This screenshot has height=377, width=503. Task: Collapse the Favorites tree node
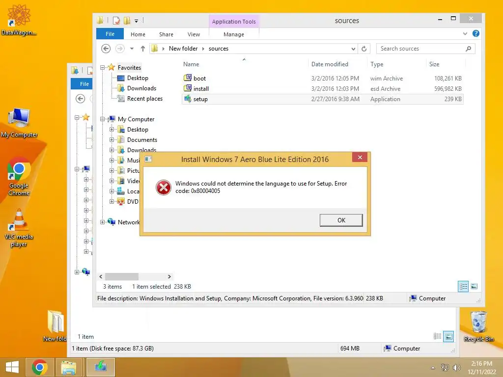(x=102, y=68)
